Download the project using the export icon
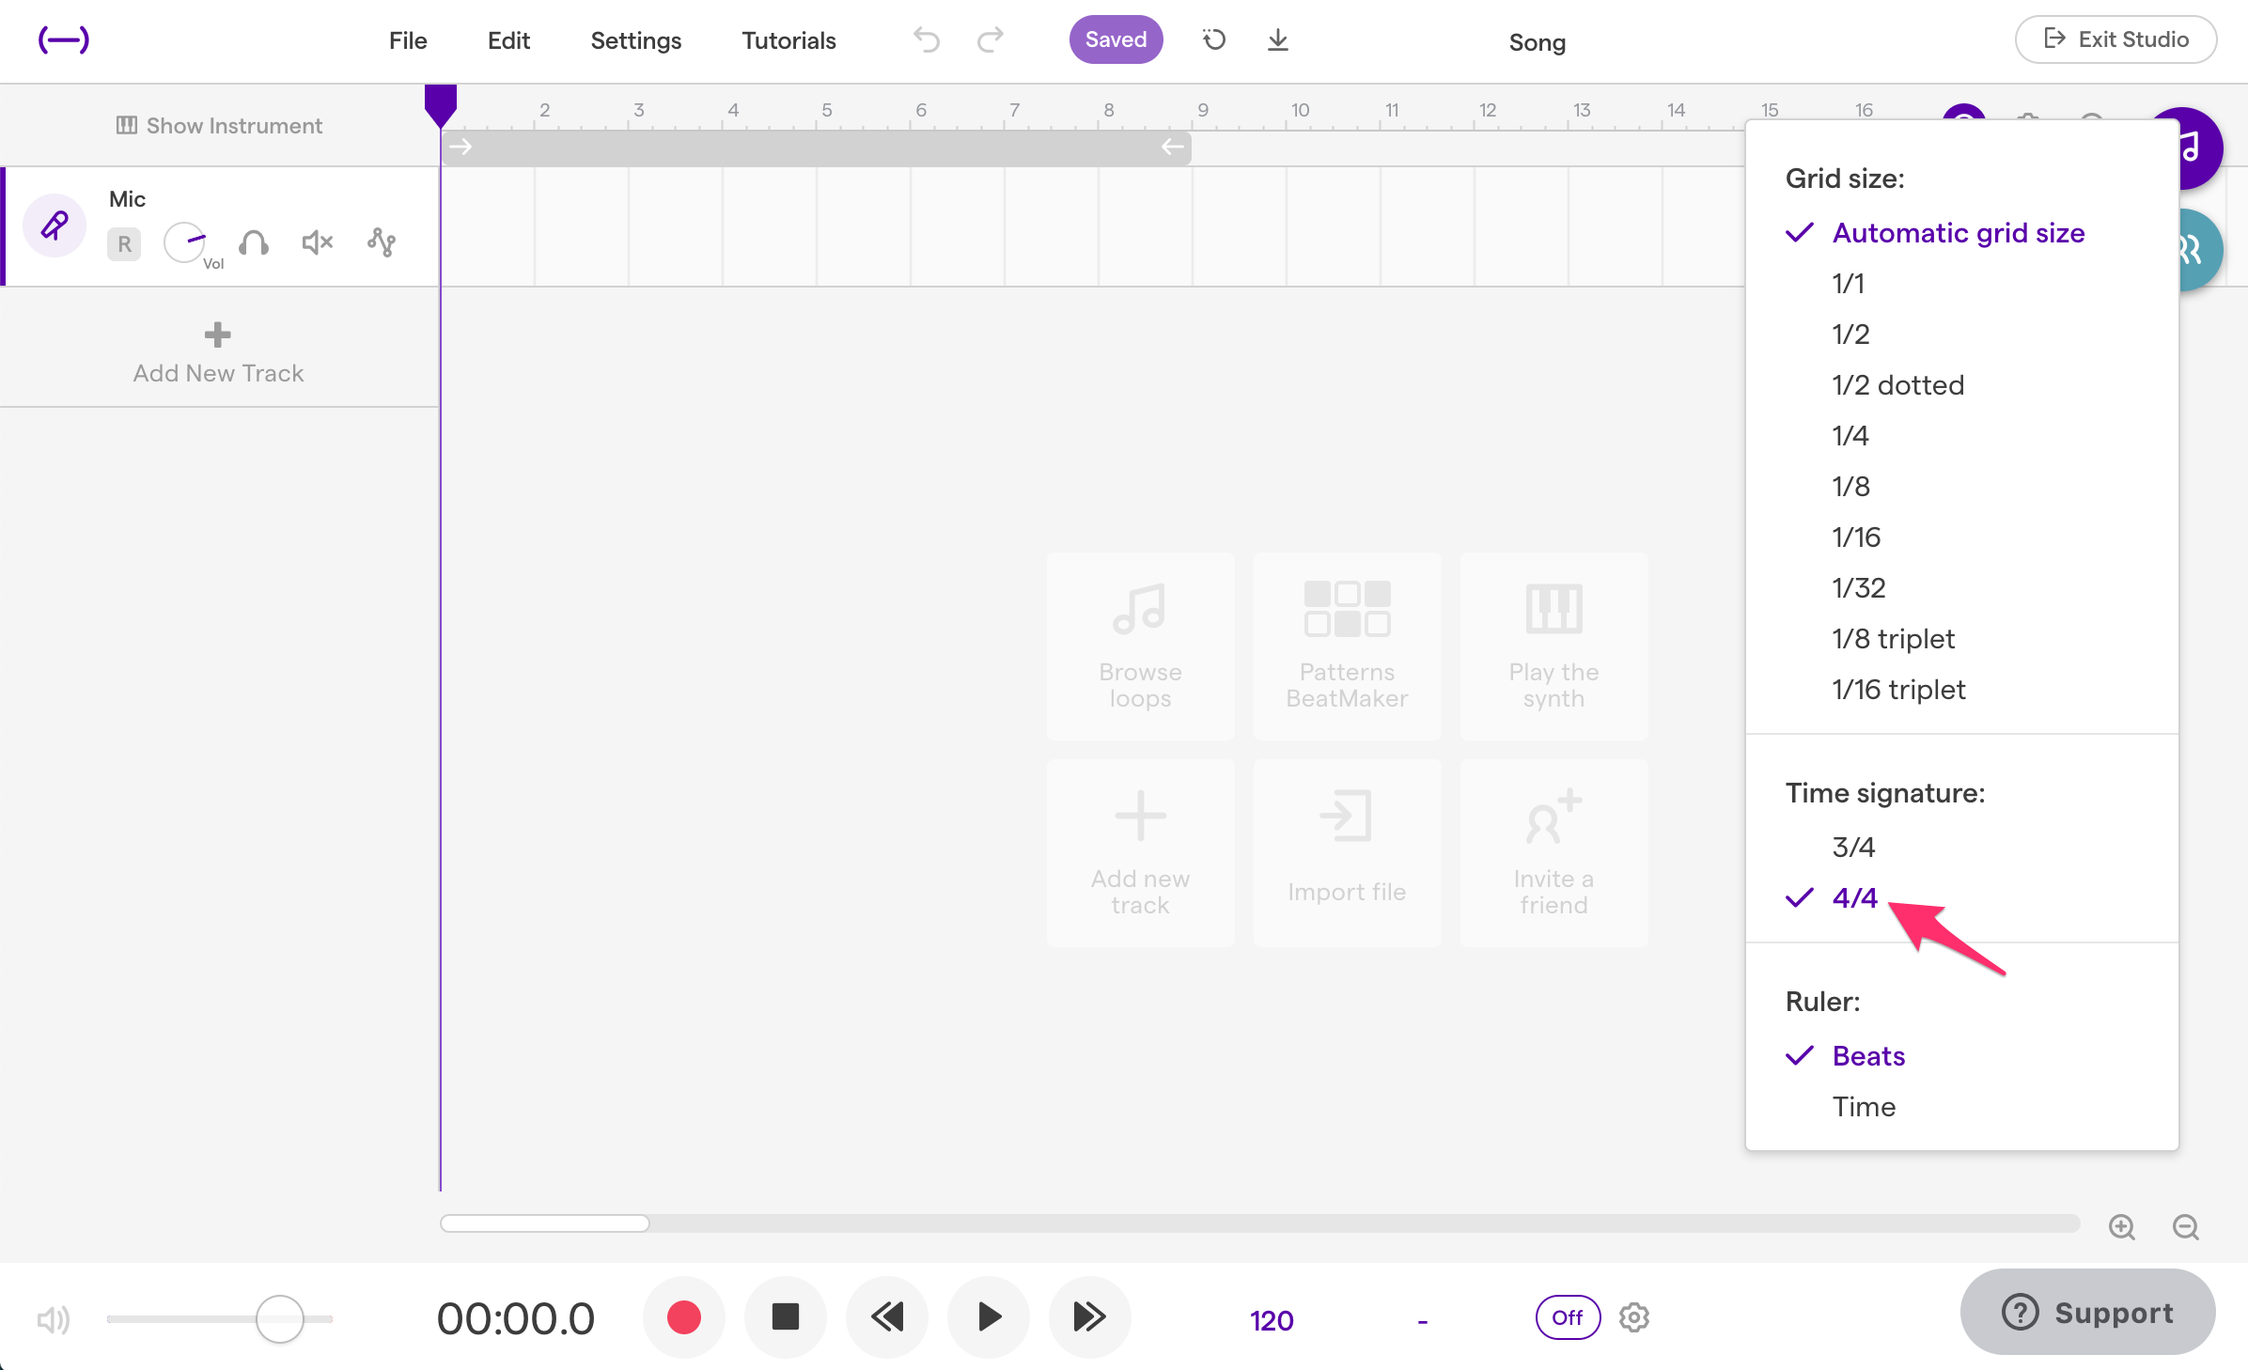 pos(1278,39)
